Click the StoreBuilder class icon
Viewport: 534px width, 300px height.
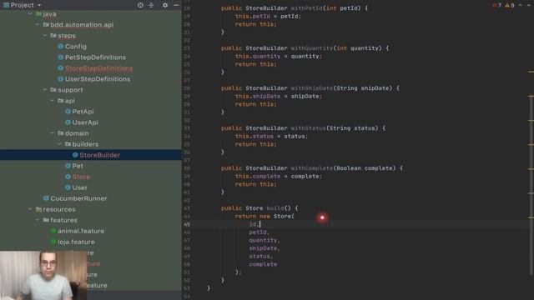point(75,155)
